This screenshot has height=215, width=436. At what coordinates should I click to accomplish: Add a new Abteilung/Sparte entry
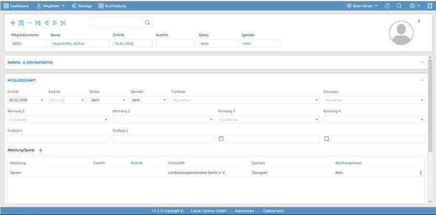click(40, 150)
